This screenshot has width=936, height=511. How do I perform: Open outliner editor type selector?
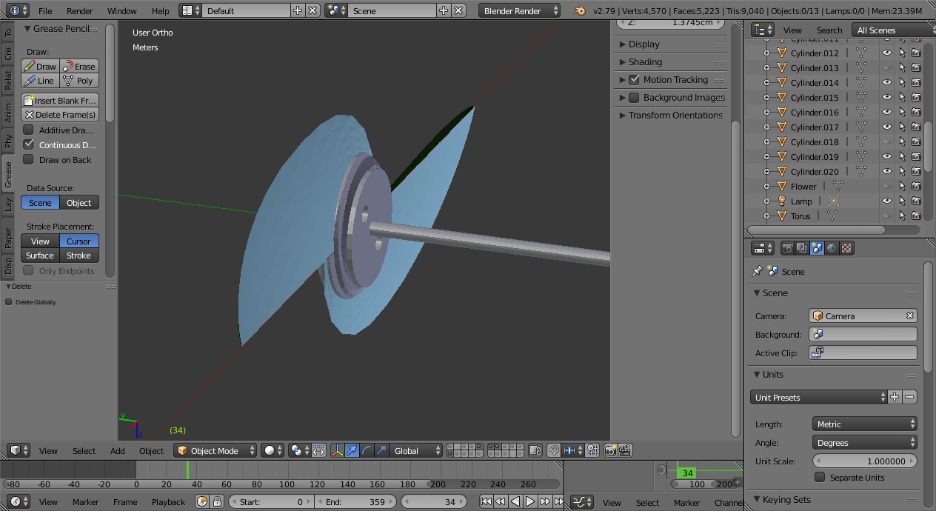(763, 30)
